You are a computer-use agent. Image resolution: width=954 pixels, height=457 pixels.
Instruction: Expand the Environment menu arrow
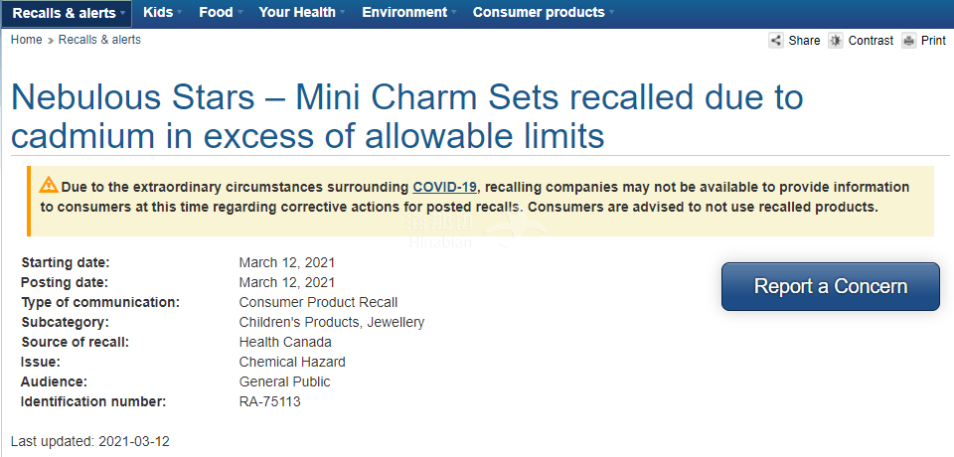click(x=454, y=12)
